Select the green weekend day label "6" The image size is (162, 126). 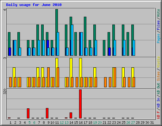pyautogui.click(x=34, y=123)
